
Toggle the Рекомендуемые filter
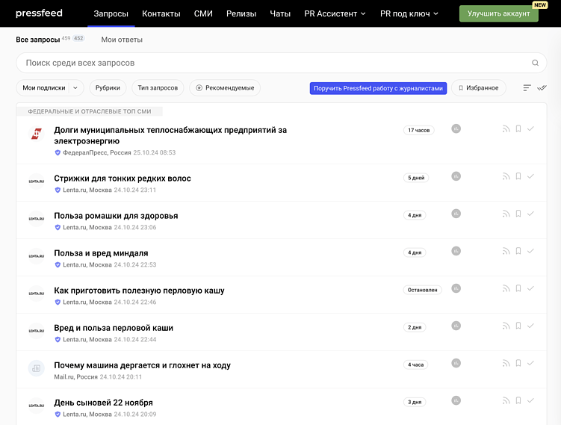(225, 88)
